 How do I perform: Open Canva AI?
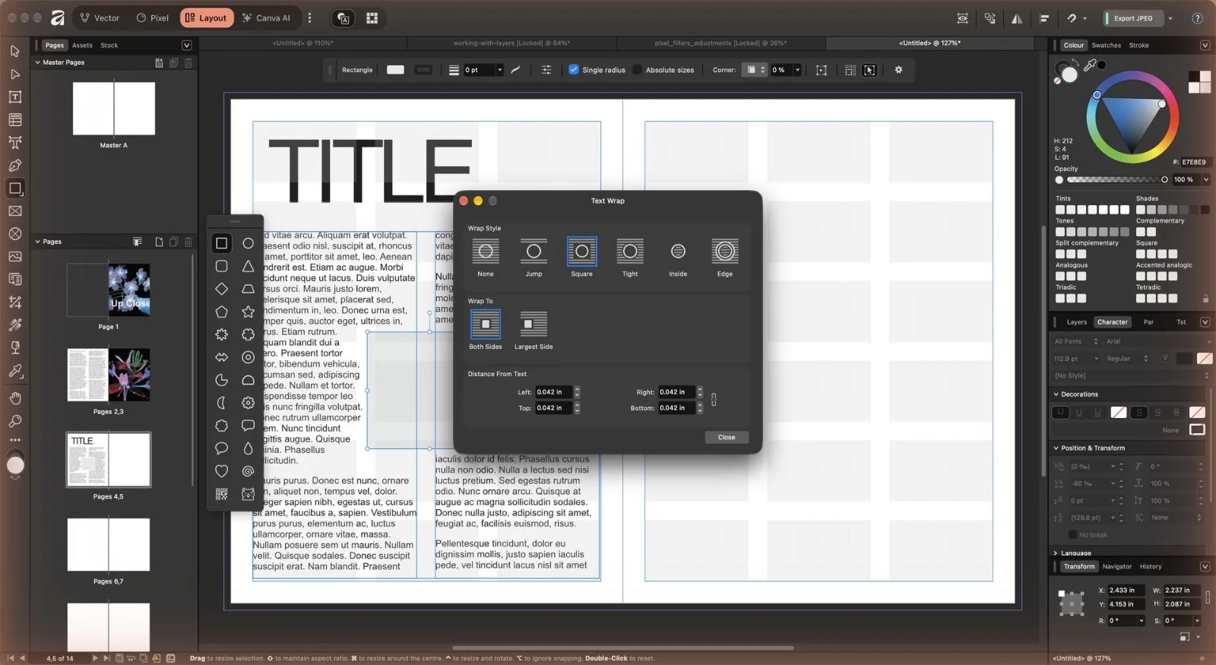(266, 18)
